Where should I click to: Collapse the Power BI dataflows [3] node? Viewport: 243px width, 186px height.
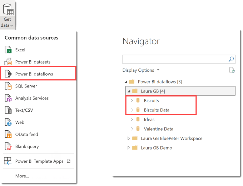point(126,82)
